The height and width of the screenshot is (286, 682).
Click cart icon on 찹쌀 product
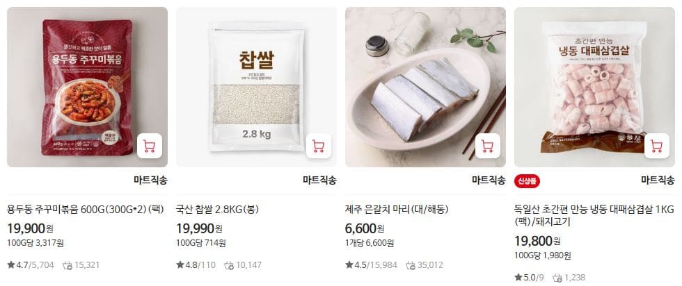(319, 146)
